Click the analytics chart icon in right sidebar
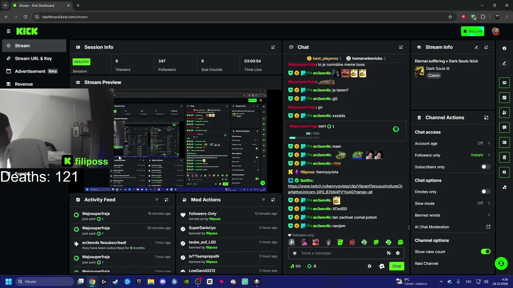This screenshot has width=513, height=288. pos(504,98)
